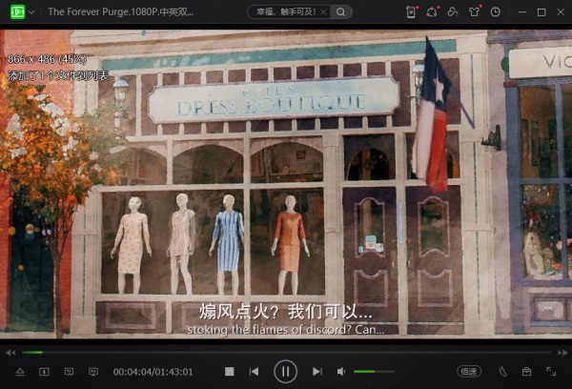The width and height of the screenshot is (572, 389).
Task: Focus the search box reading 幸福，触手可及!
Action: [286, 12]
